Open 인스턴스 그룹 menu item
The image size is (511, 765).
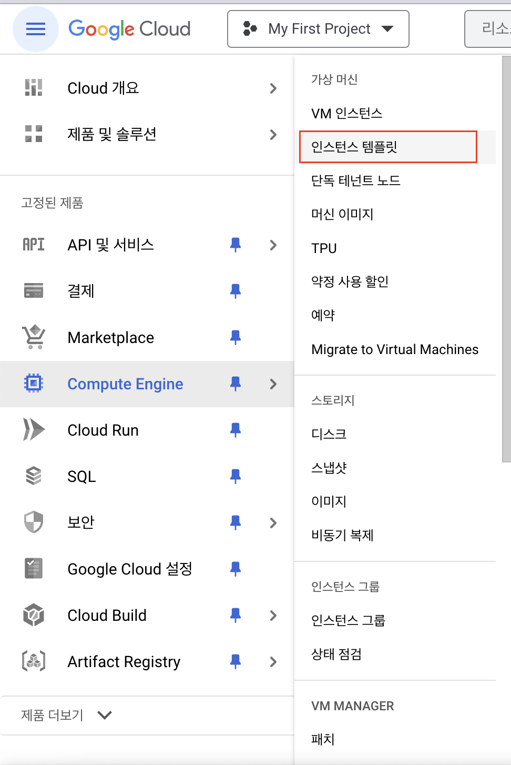(x=348, y=620)
